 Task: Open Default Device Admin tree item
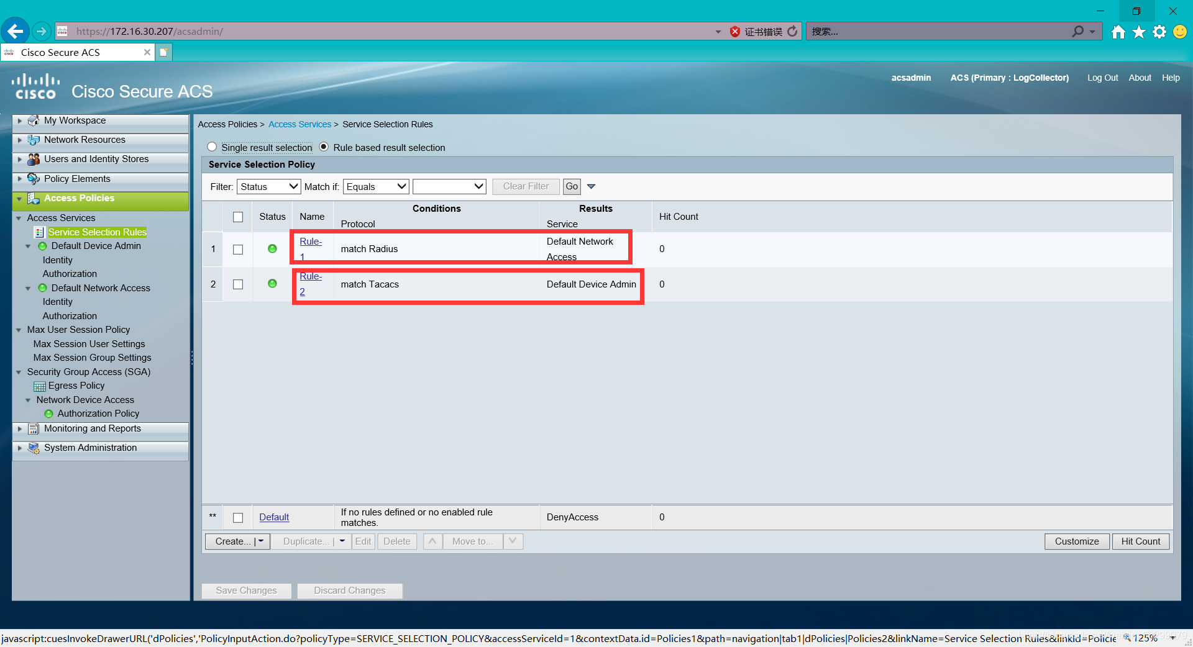tap(96, 246)
